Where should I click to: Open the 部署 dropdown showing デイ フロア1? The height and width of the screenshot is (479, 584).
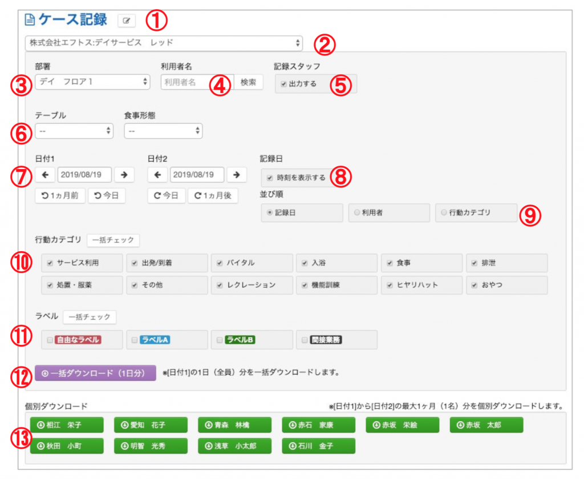click(x=92, y=82)
